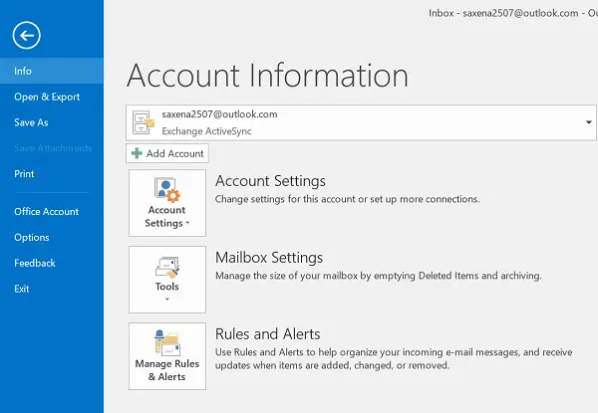Click the mailbox account icon beside saxena2507
Viewport: 598px width, 413px height.
click(x=144, y=122)
